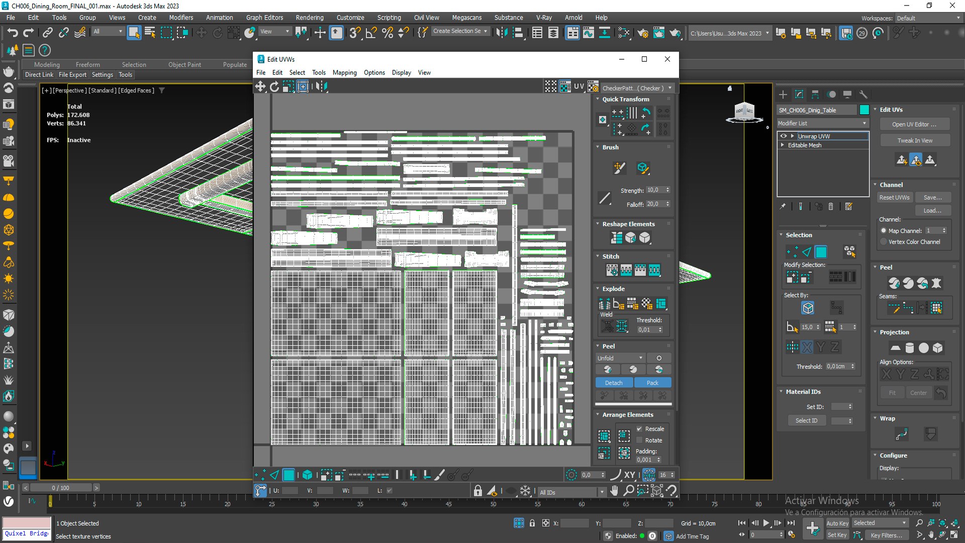Click the teal object color swatch
This screenshot has height=543, width=965.
pos(864,110)
